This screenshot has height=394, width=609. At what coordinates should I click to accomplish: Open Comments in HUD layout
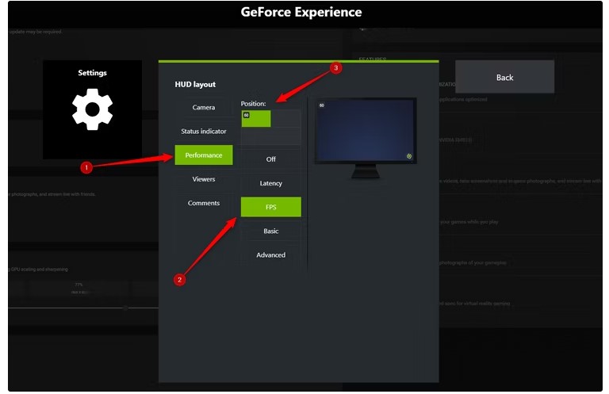click(x=204, y=203)
